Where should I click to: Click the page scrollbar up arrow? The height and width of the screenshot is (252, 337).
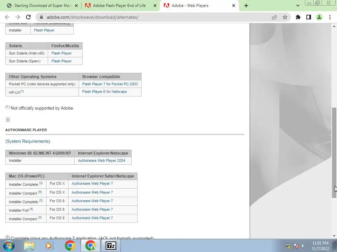(334, 26)
